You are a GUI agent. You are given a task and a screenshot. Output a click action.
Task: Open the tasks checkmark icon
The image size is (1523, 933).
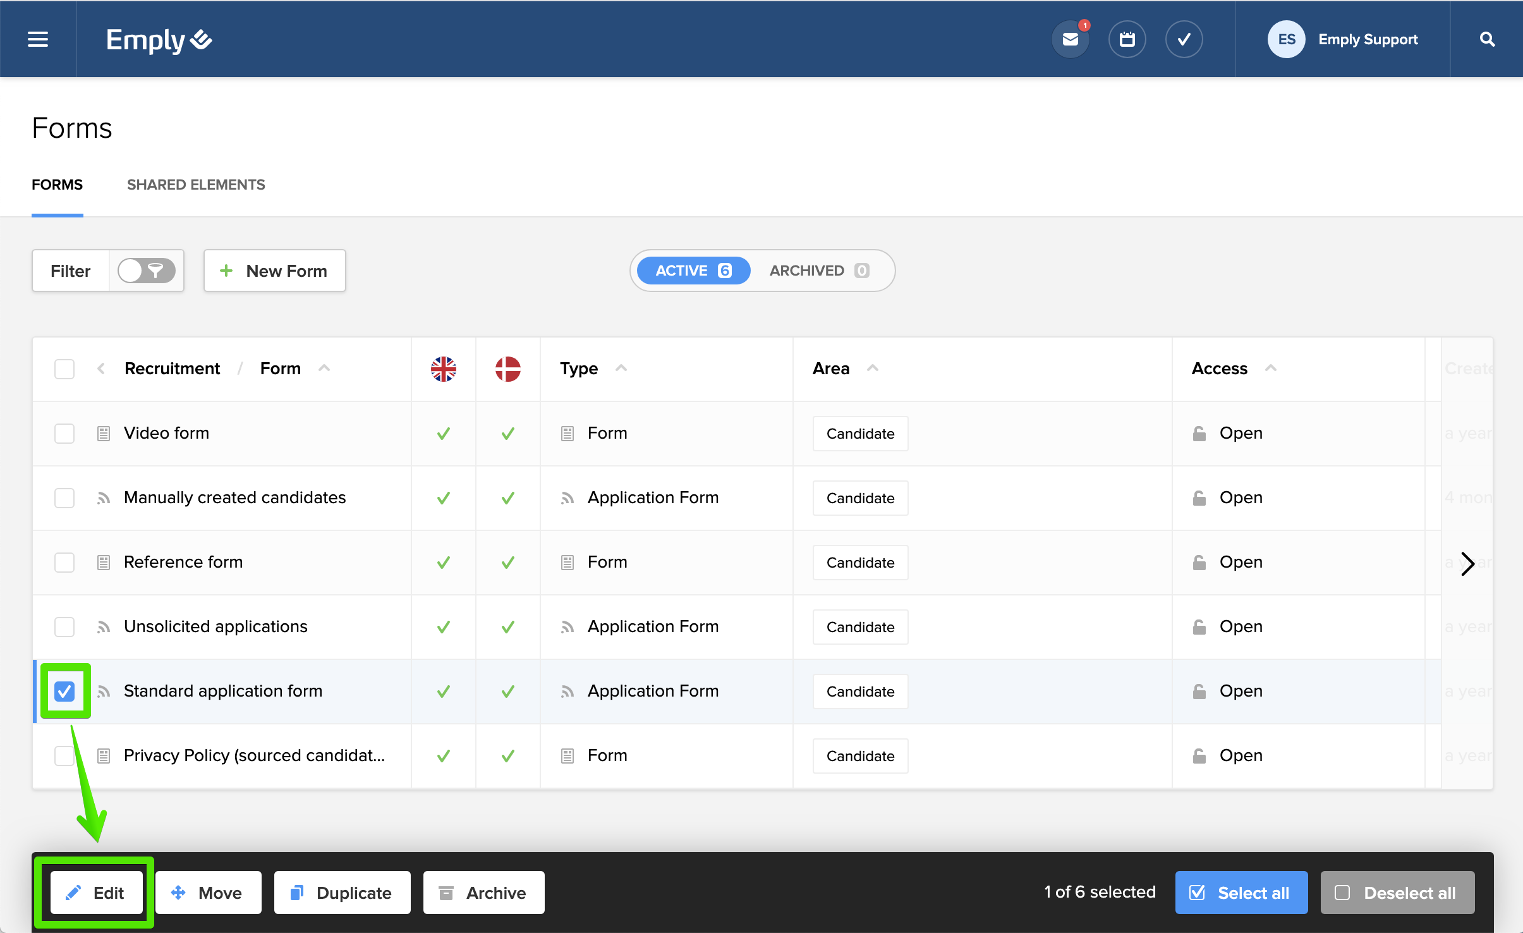click(x=1184, y=39)
